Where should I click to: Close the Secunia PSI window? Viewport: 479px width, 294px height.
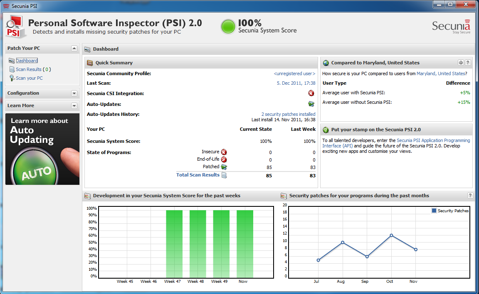[466, 4]
